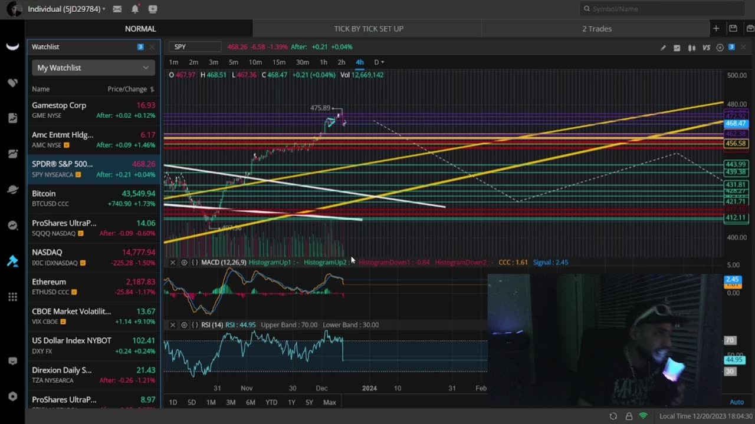The width and height of the screenshot is (755, 424).
Task: Open the chat bubble sidebar icon
Action: coord(12,361)
